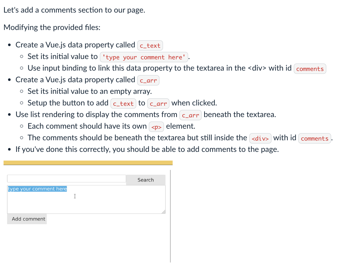Click the <div> code chip near the bottom bullets
This screenshot has width=344, height=267.
(x=260, y=138)
